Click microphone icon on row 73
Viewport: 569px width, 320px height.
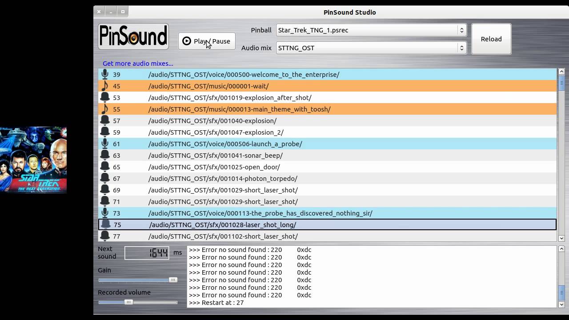tap(105, 213)
